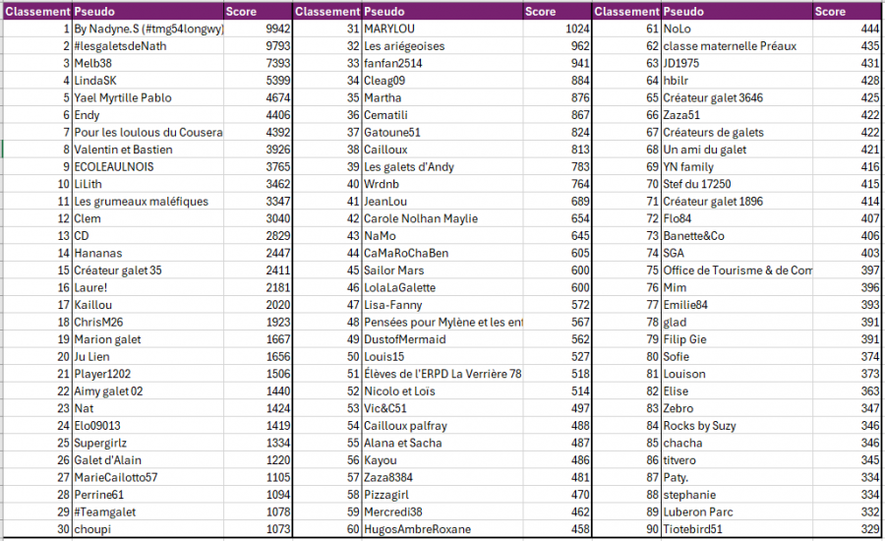Select the cell 'MARYLOU'
Viewport: 885px width, 541px height.
[442, 29]
